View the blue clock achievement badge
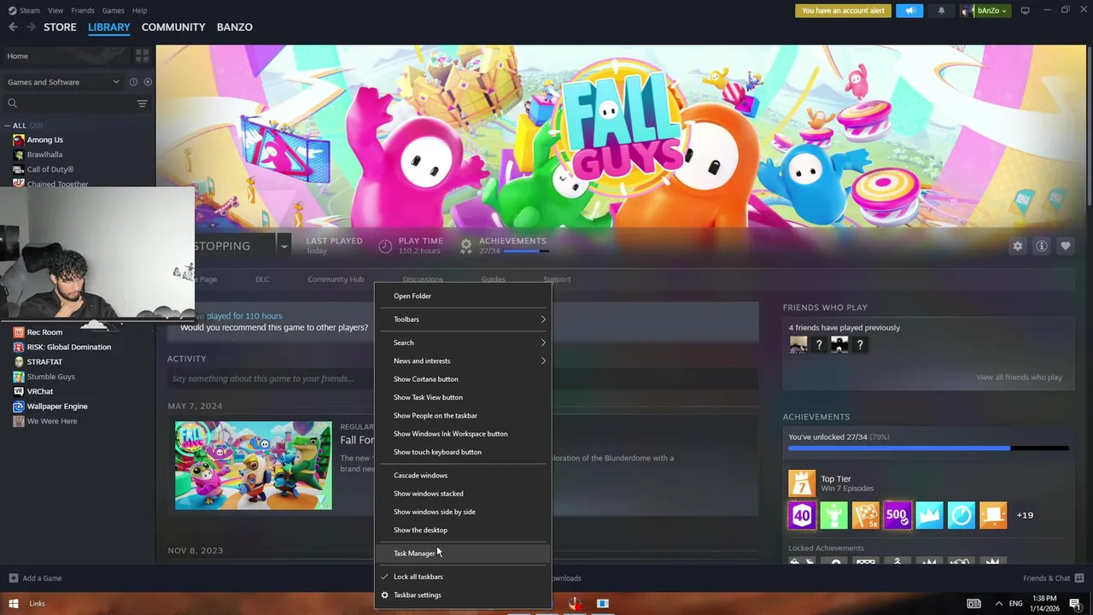 pos(961,515)
